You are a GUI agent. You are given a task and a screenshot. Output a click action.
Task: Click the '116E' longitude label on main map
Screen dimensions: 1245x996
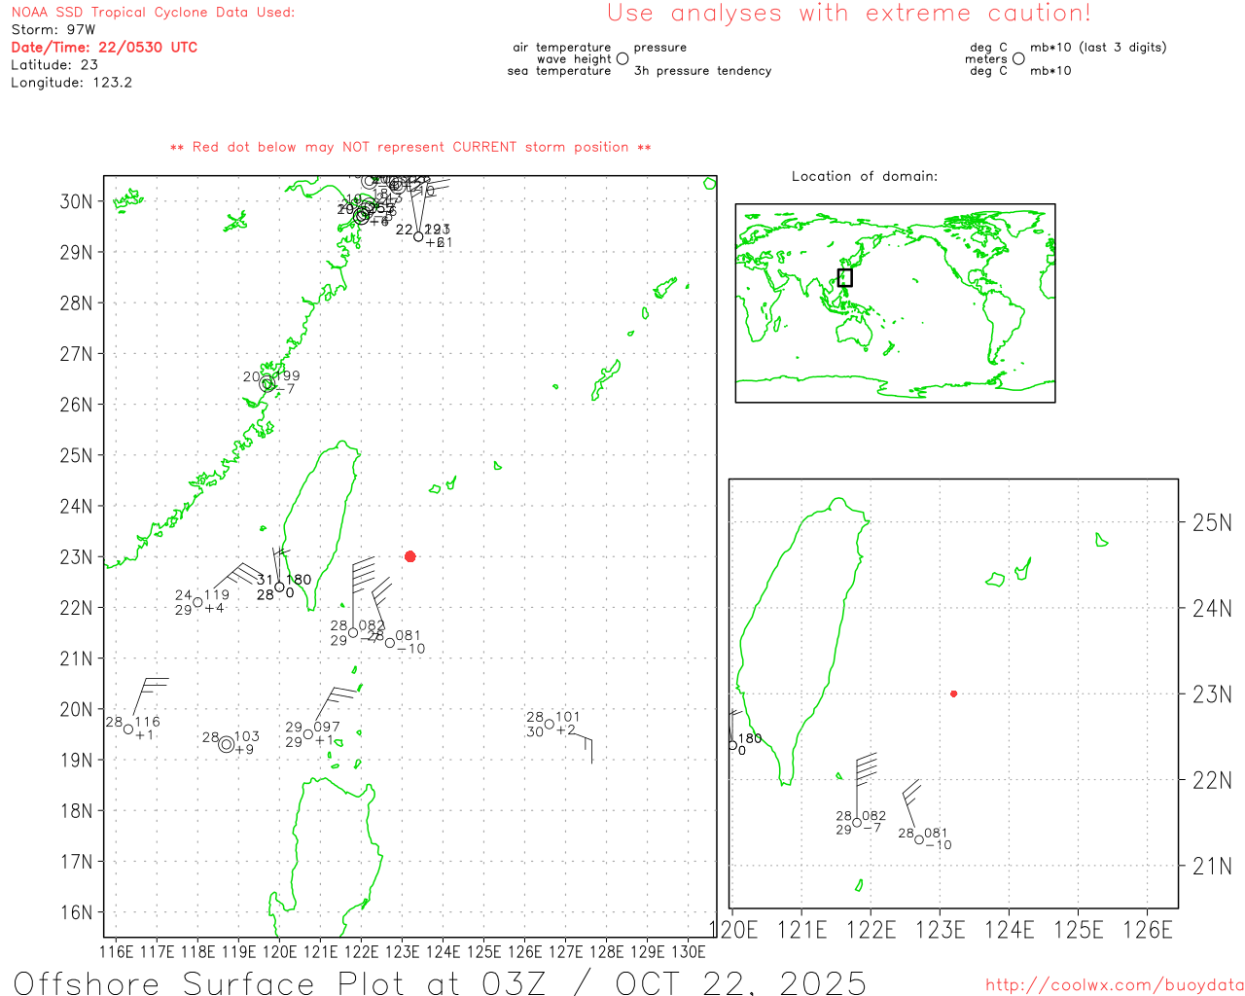tap(116, 951)
